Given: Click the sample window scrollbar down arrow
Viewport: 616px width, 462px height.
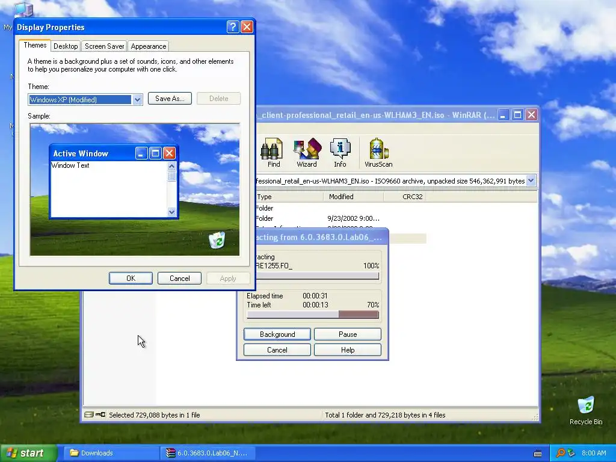Looking at the screenshot, I should coord(171,212).
